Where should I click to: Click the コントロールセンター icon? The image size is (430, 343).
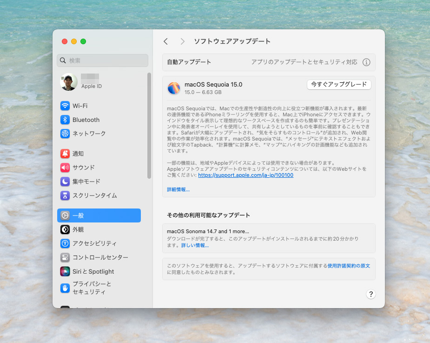65,257
